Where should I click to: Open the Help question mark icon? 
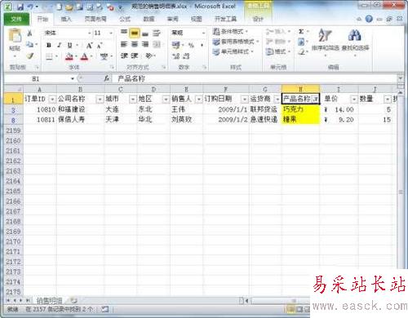point(369,19)
